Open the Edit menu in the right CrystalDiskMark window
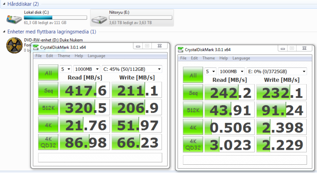 click(x=194, y=58)
